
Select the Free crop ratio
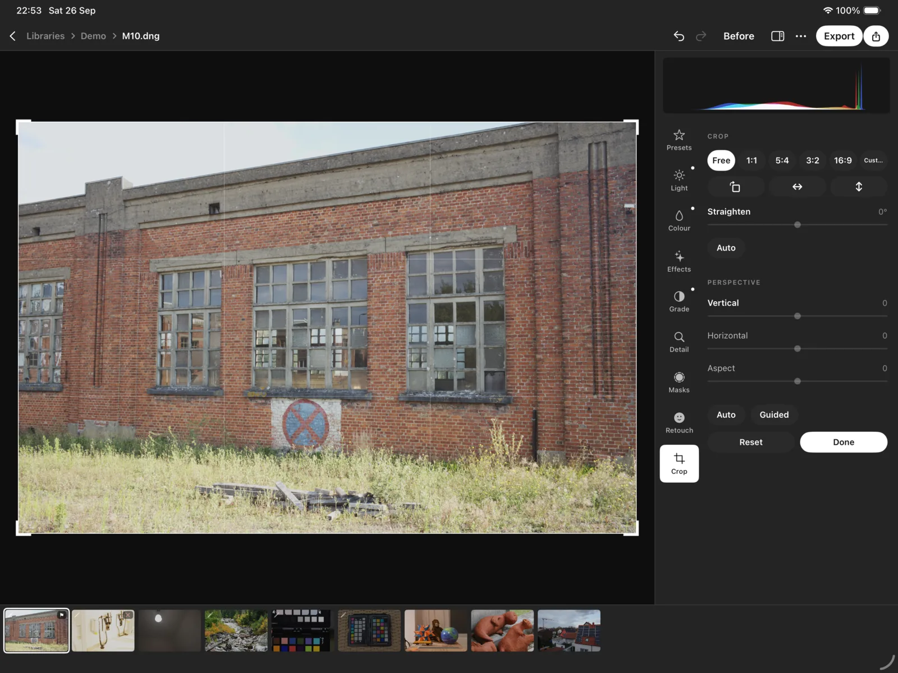pyautogui.click(x=721, y=160)
